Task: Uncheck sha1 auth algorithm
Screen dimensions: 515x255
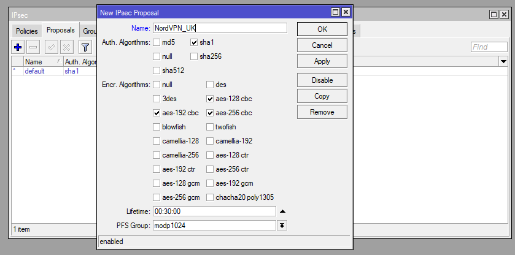Action: pos(194,42)
